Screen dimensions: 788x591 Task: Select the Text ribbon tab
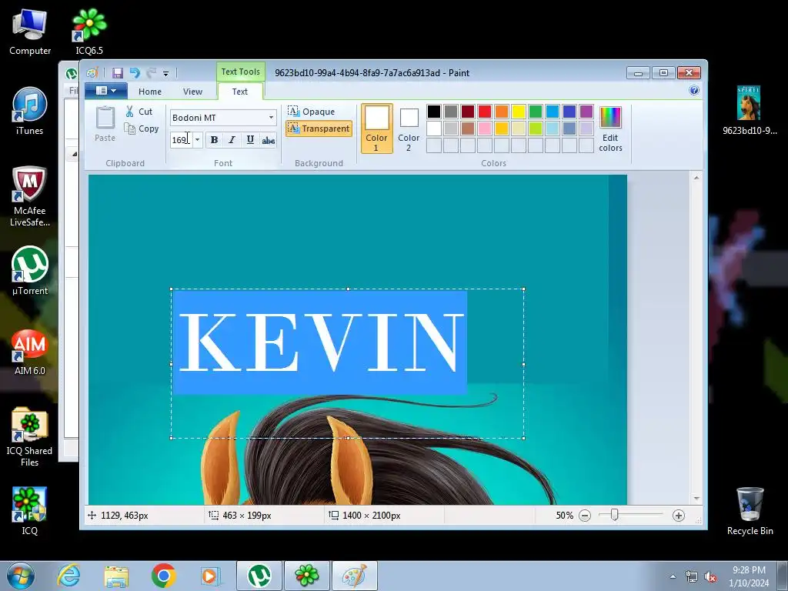(240, 92)
